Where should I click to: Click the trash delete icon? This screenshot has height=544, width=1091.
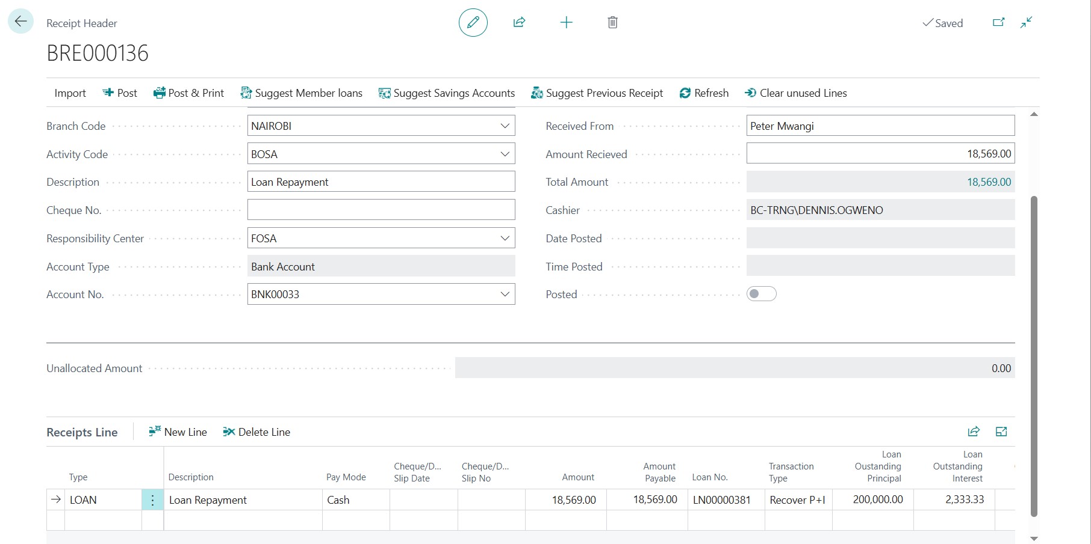click(x=612, y=23)
